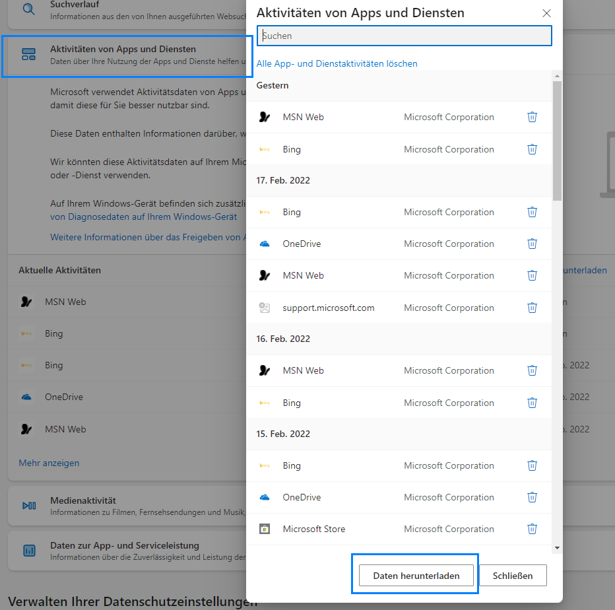Click the support.microsoft.com placeholder image icon
Image resolution: width=615 pixels, height=610 pixels.
(265, 308)
